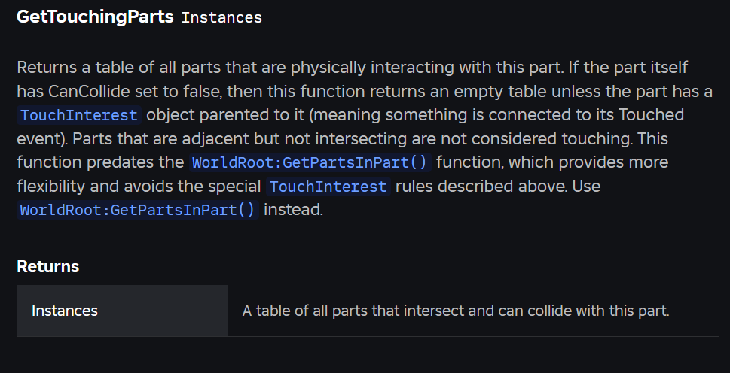Select the Instances cell in Returns table
The image size is (730, 373).
(x=122, y=311)
